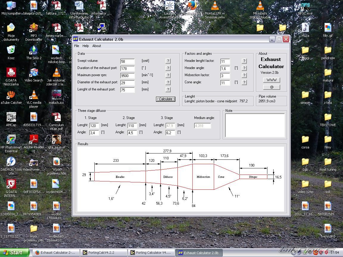Open the Help menu
The width and height of the screenshot is (343, 257).
(85, 46)
